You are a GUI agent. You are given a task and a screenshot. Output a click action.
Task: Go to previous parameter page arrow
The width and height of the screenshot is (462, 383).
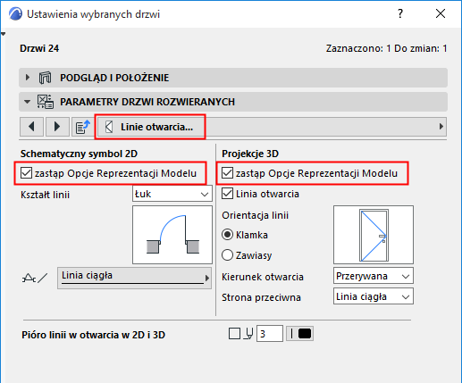[32, 127]
